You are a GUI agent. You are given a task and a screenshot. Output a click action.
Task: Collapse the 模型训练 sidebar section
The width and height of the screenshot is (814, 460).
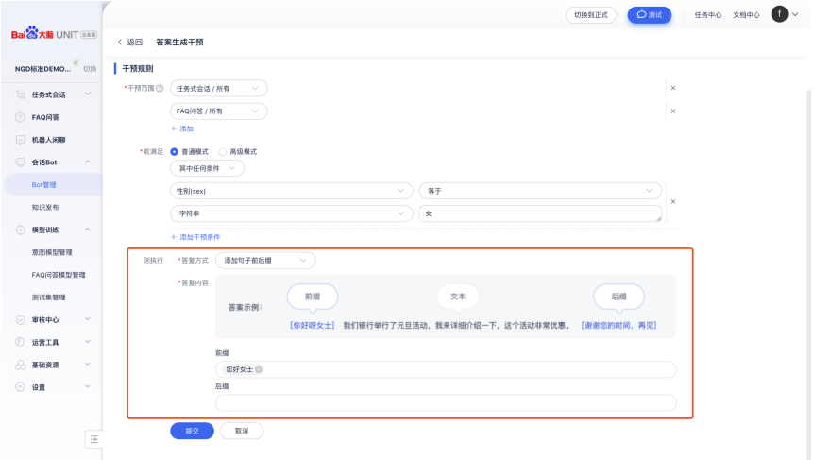87,230
